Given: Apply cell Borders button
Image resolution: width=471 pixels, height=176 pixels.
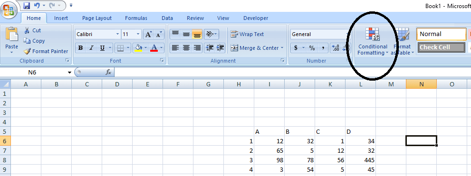Looking at the screenshot, I should click(x=120, y=47).
